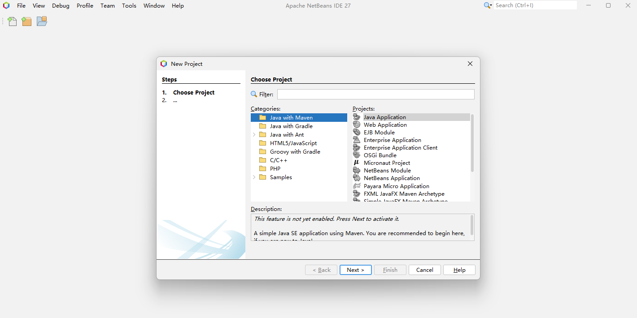
Task: Click the New Project toolbar icon
Action: (26, 21)
